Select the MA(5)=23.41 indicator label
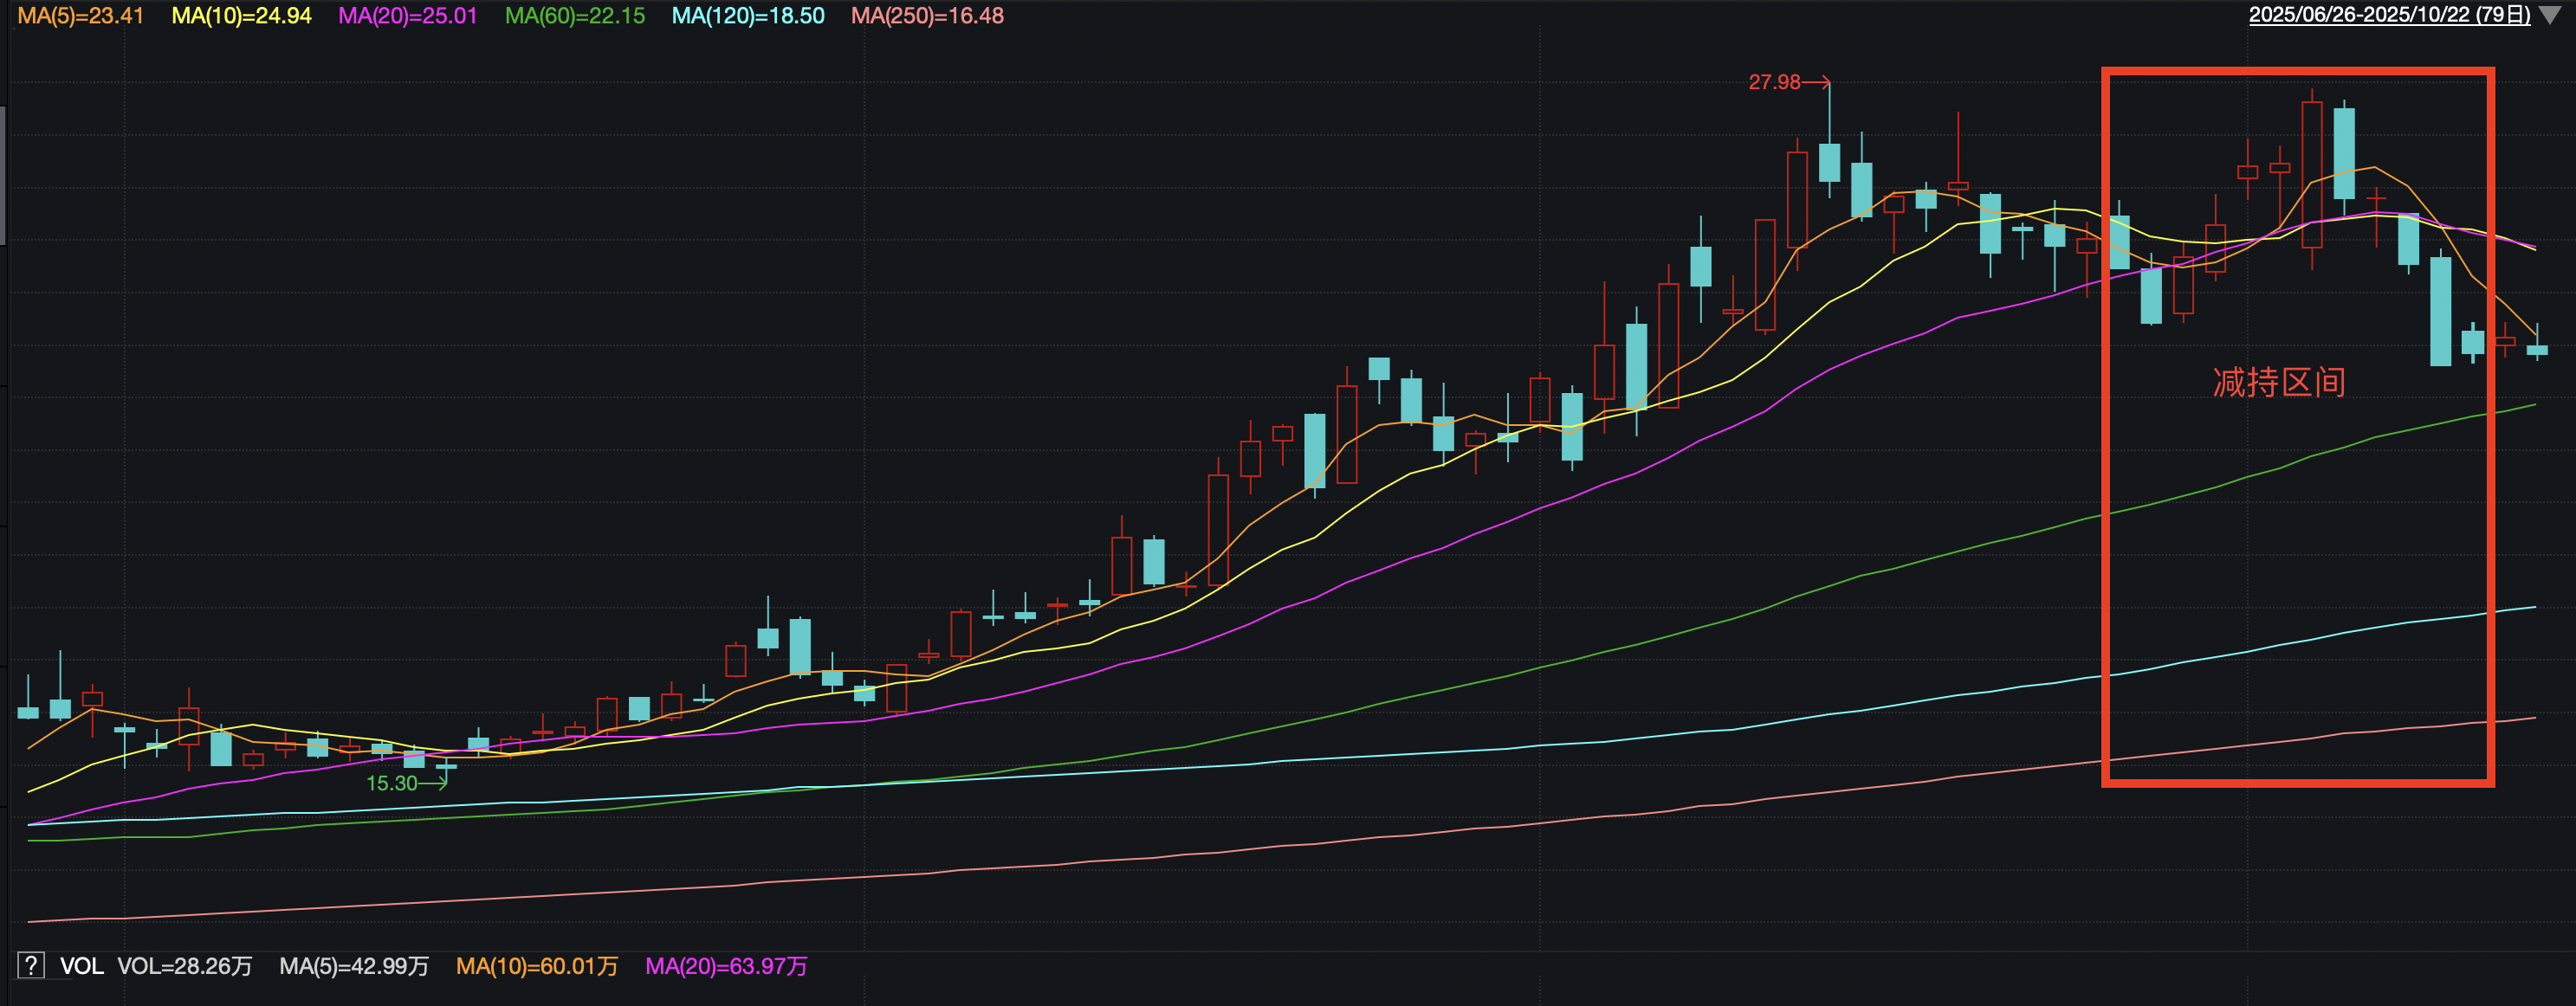 pos(81,16)
